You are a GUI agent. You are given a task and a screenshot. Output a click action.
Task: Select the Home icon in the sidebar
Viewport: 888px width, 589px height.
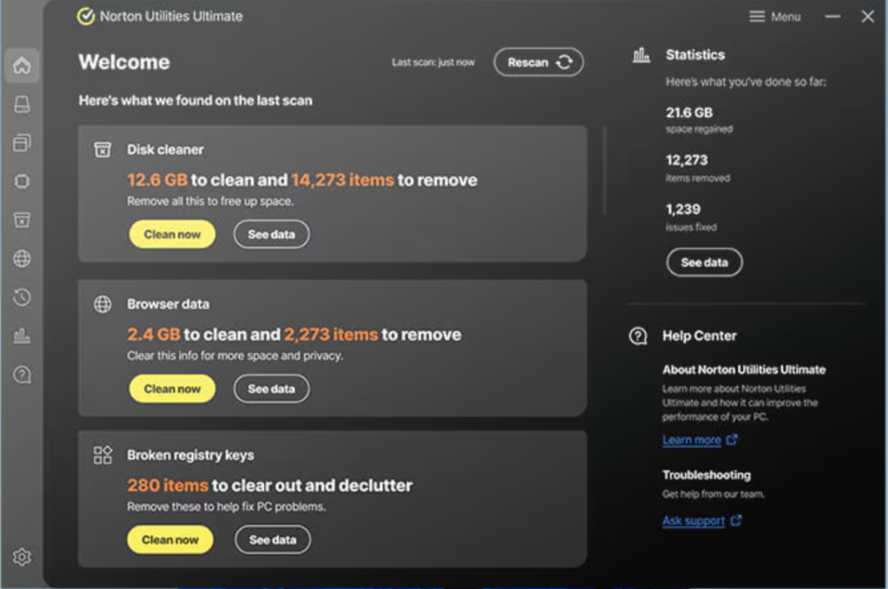tap(22, 66)
